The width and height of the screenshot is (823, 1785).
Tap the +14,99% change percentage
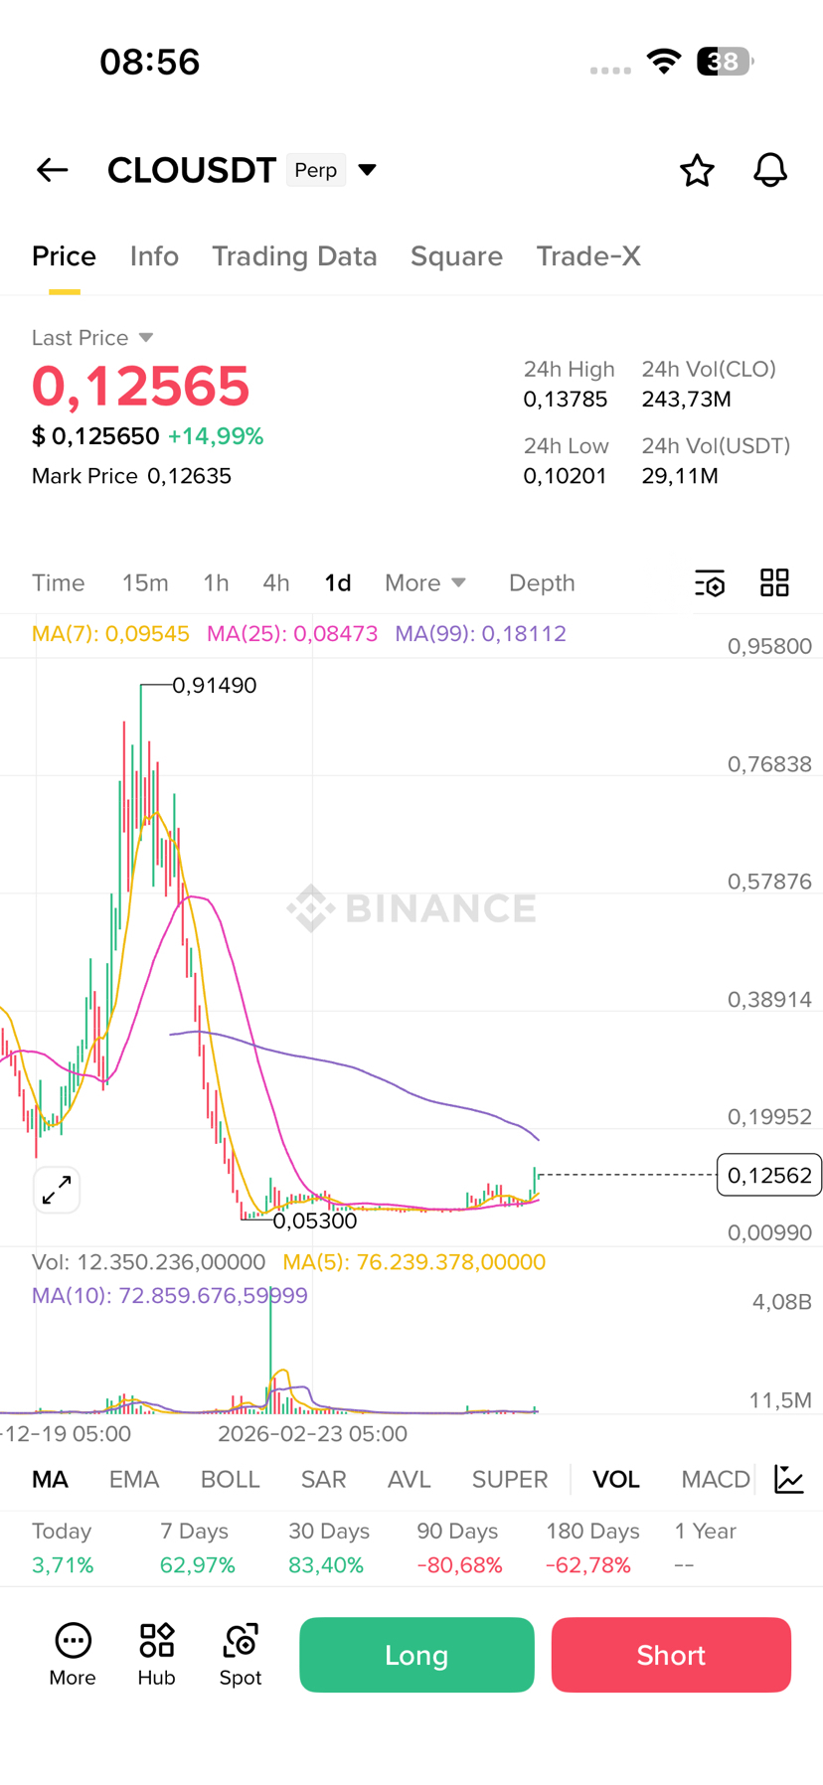(216, 436)
